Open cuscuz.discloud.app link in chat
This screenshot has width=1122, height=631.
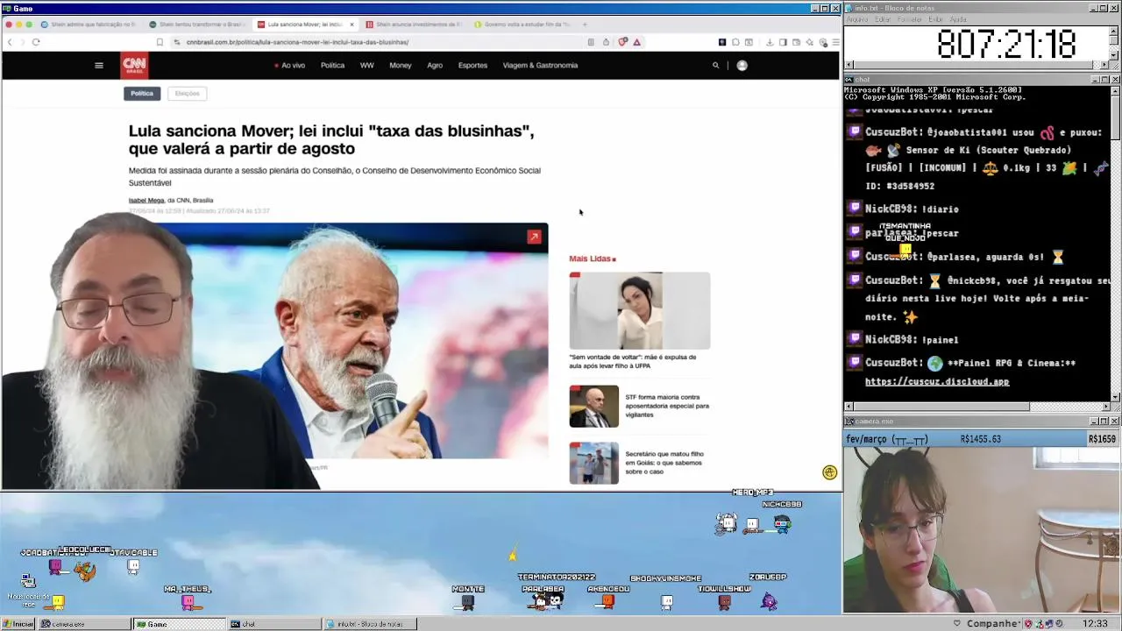click(937, 382)
